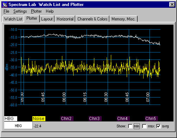Click the -50.0 dBm scale label

pos(13,90)
